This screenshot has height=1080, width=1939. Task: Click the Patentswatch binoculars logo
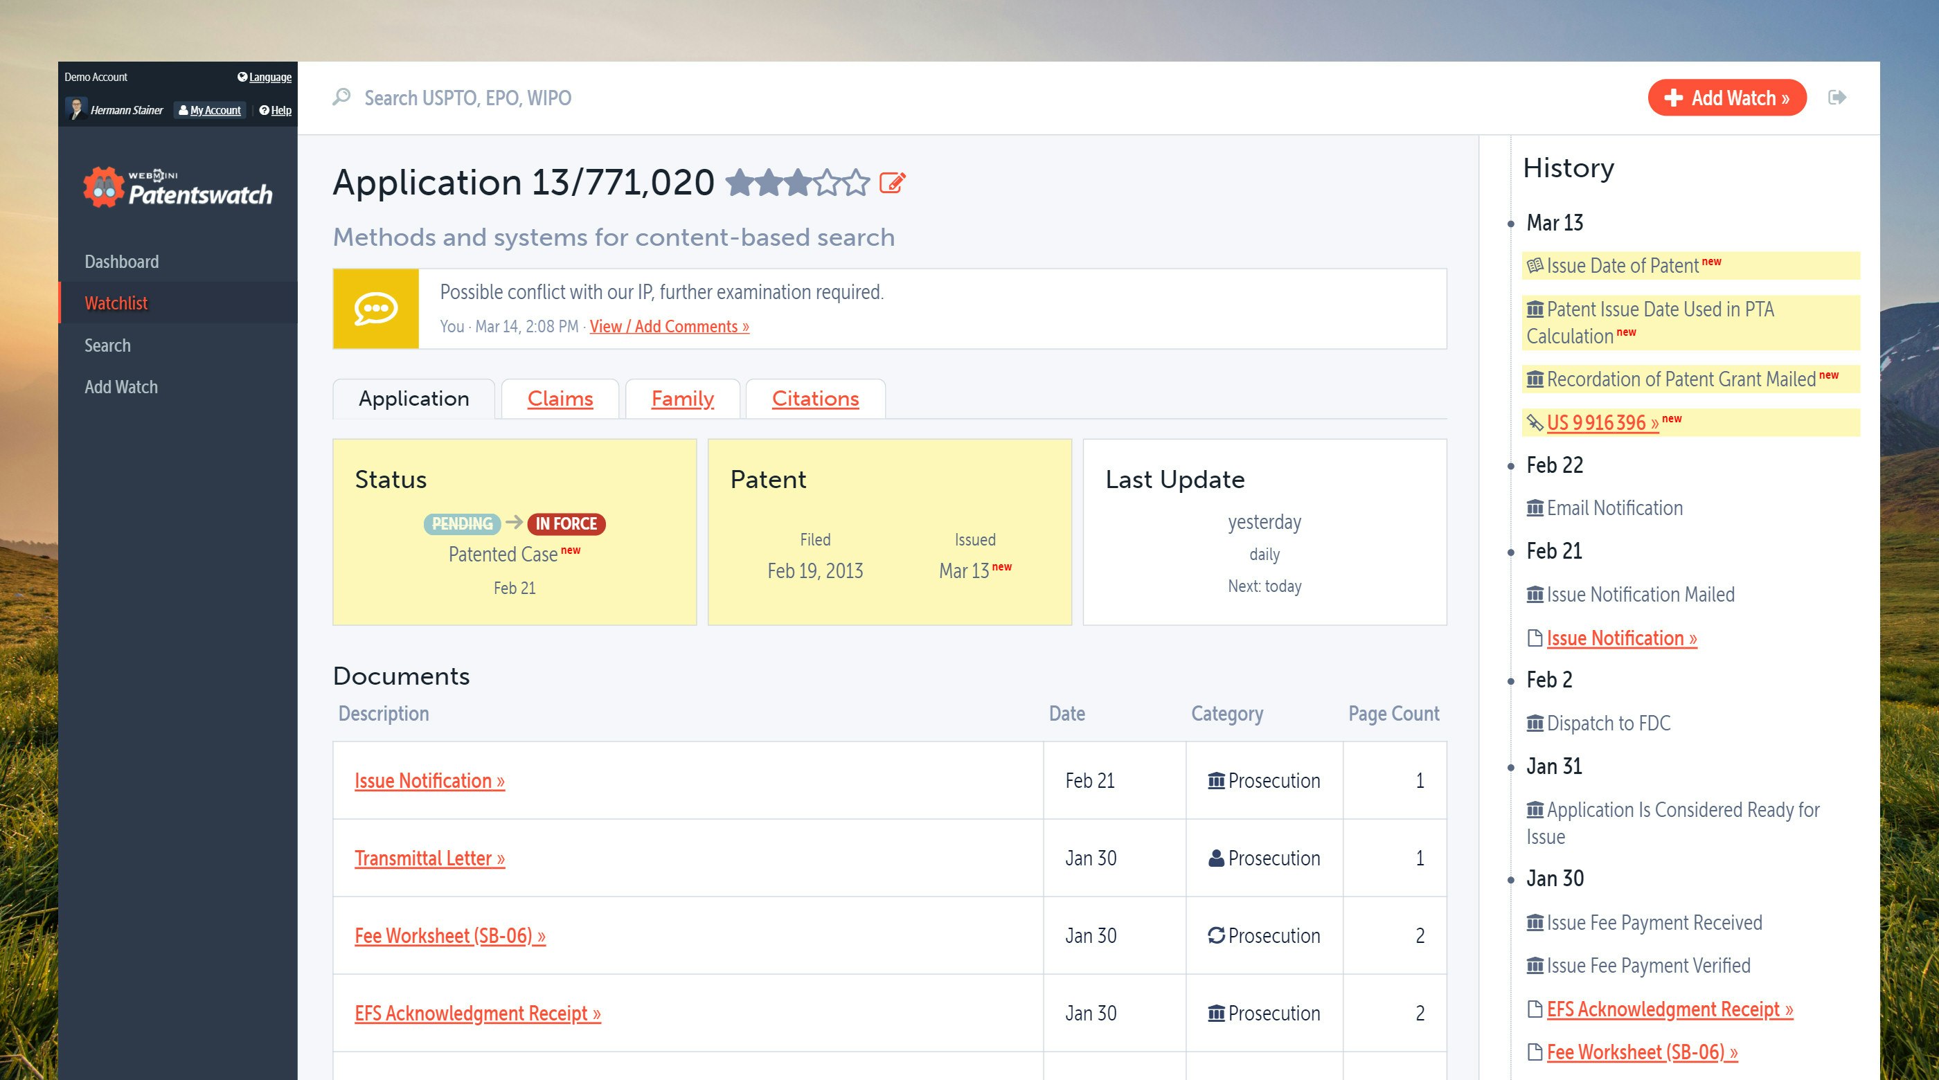coord(104,188)
